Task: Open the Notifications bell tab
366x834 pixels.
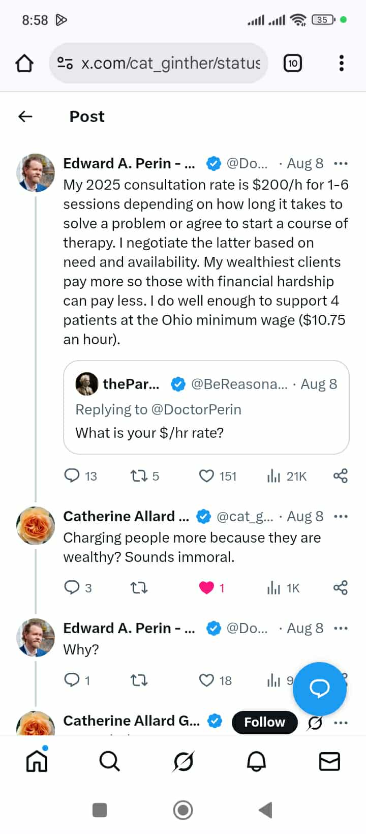Action: pyautogui.click(x=256, y=762)
